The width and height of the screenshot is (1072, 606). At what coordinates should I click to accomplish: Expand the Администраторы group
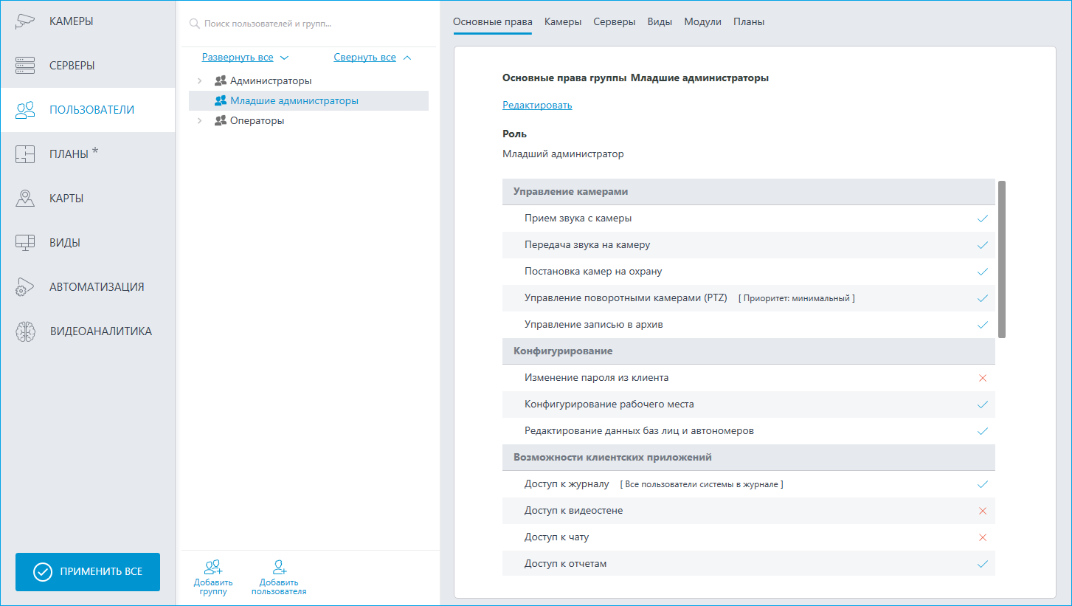(x=200, y=80)
